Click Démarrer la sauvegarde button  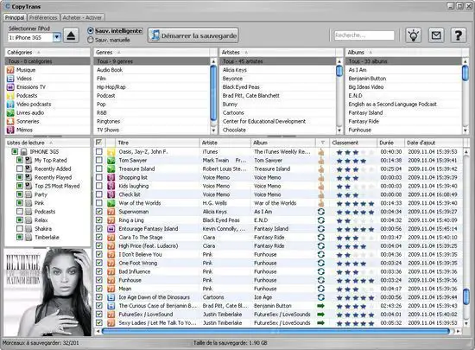tap(193, 35)
